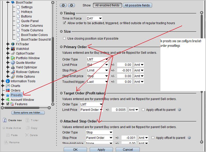Click Some options are hidden button
This screenshot has height=152, width=206.
28,113
